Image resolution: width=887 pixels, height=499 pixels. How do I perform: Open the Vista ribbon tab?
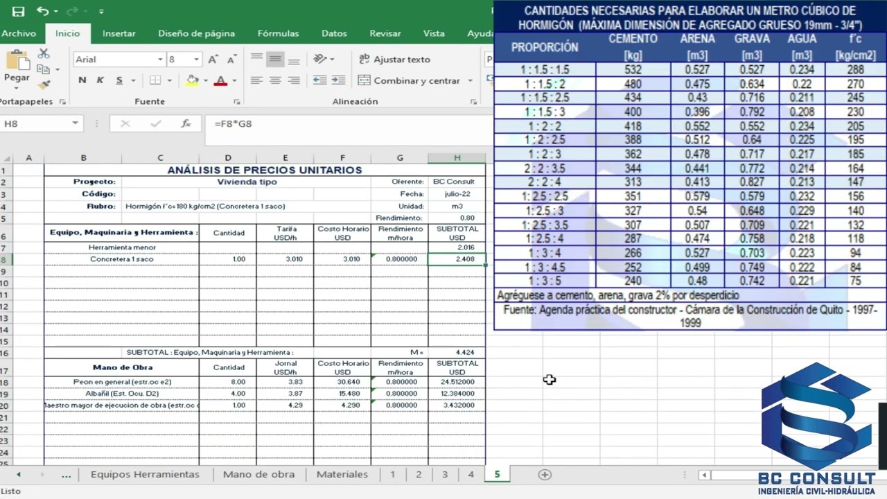(x=434, y=33)
